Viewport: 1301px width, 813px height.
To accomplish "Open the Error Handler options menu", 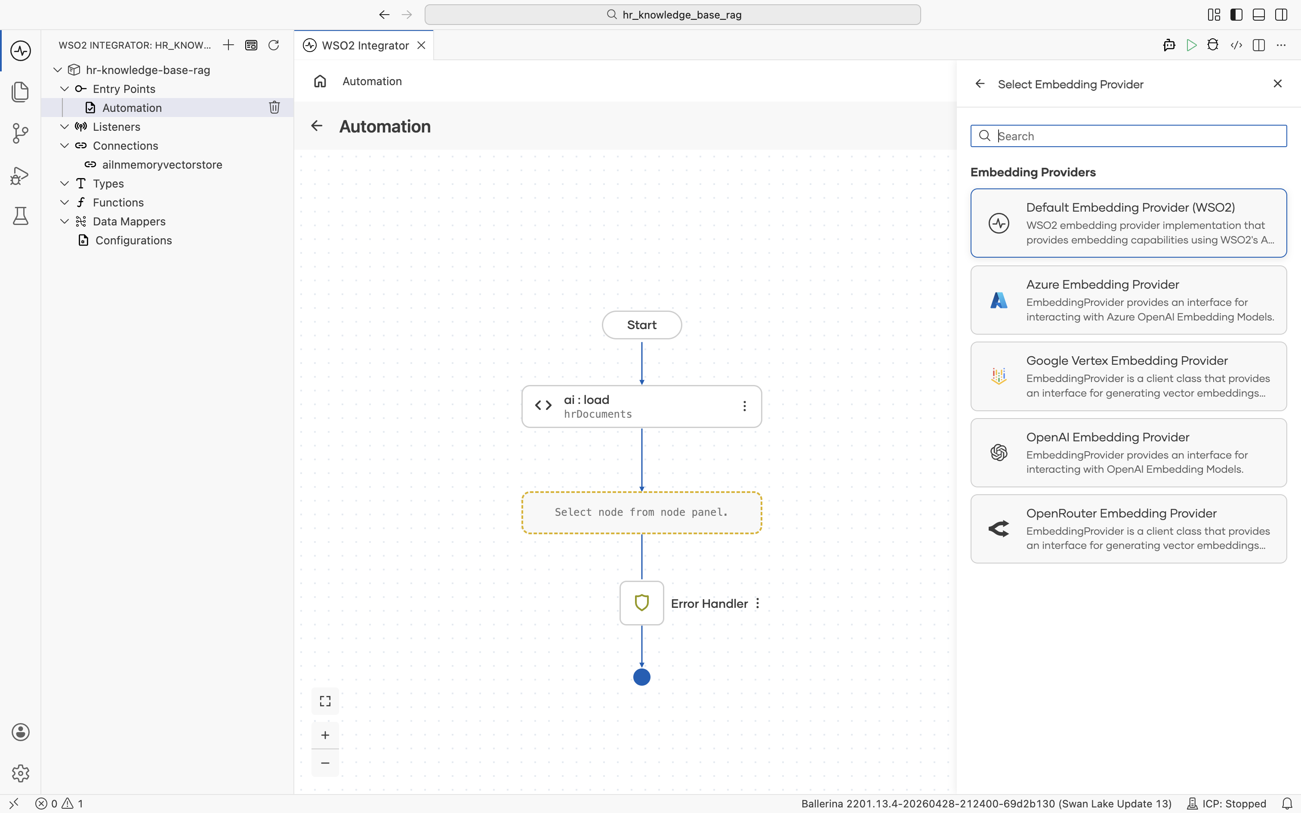I will [758, 603].
